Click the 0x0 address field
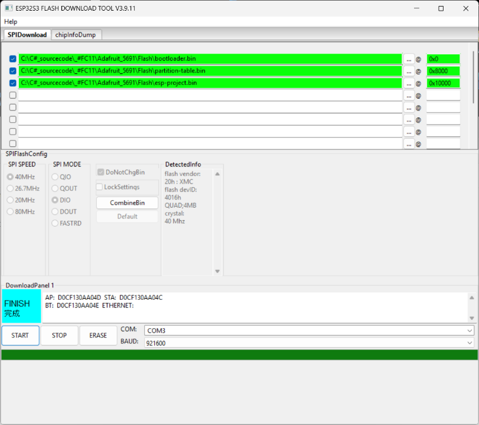This screenshot has height=425, width=479. pyautogui.click(x=443, y=59)
